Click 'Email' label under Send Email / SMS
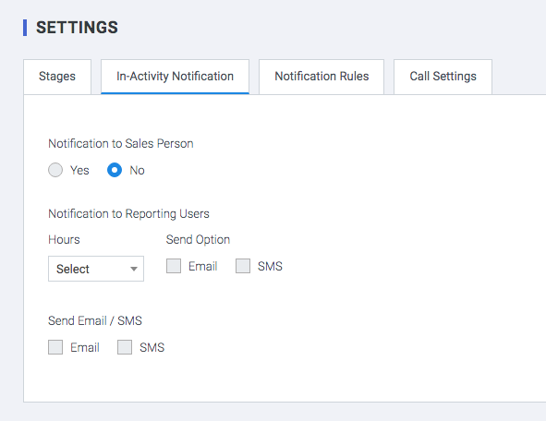The width and height of the screenshot is (546, 421). 85,347
